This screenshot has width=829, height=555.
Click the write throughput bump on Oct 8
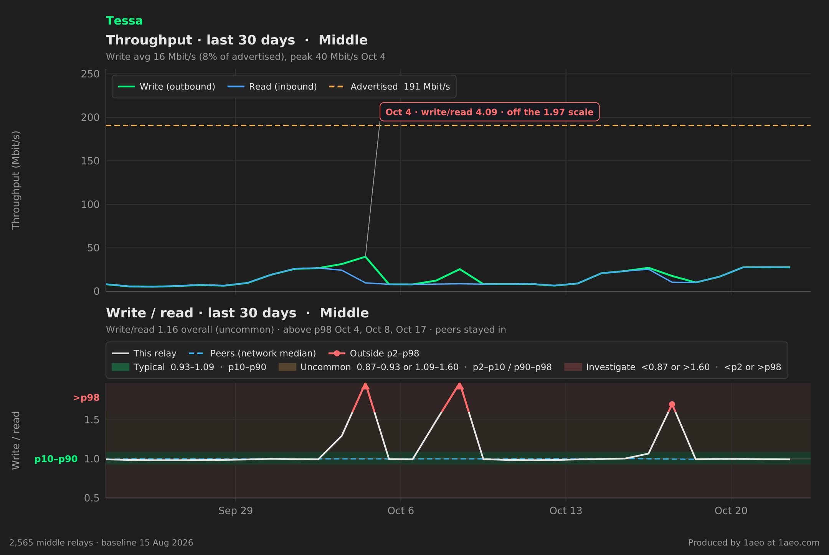pos(459,269)
